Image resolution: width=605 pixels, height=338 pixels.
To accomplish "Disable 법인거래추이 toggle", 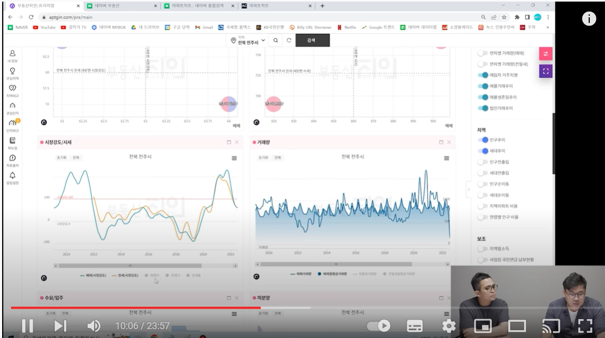I will [483, 108].
